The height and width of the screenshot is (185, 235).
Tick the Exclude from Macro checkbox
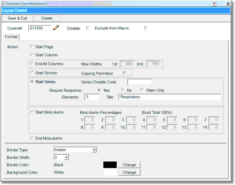146,28
